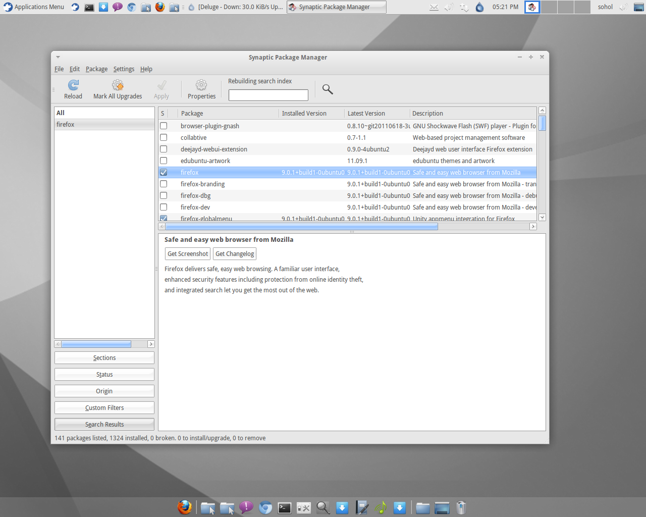Mark the firefox-dev checkbox
The height and width of the screenshot is (517, 646).
coord(164,208)
